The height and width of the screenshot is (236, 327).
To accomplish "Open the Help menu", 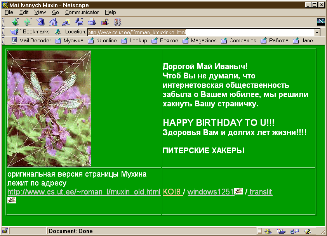I will pos(110,12).
